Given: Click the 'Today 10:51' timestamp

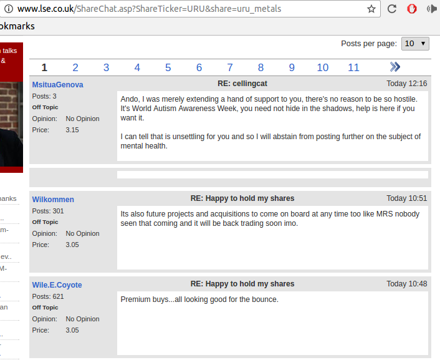Looking at the screenshot, I should (x=406, y=198).
